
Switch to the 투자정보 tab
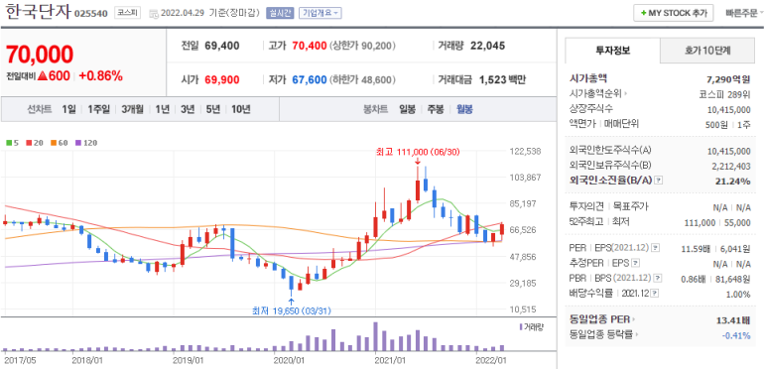tap(612, 50)
